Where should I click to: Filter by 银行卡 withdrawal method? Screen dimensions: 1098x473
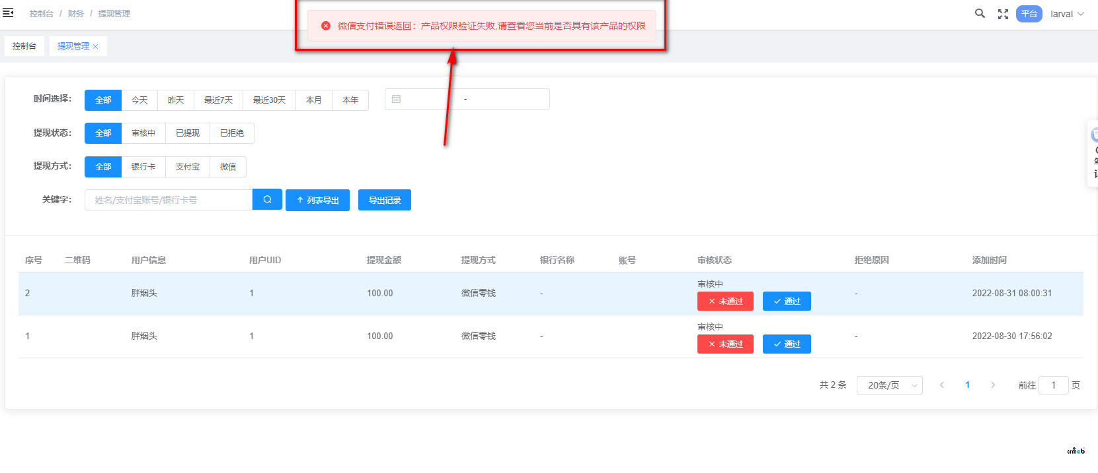143,166
